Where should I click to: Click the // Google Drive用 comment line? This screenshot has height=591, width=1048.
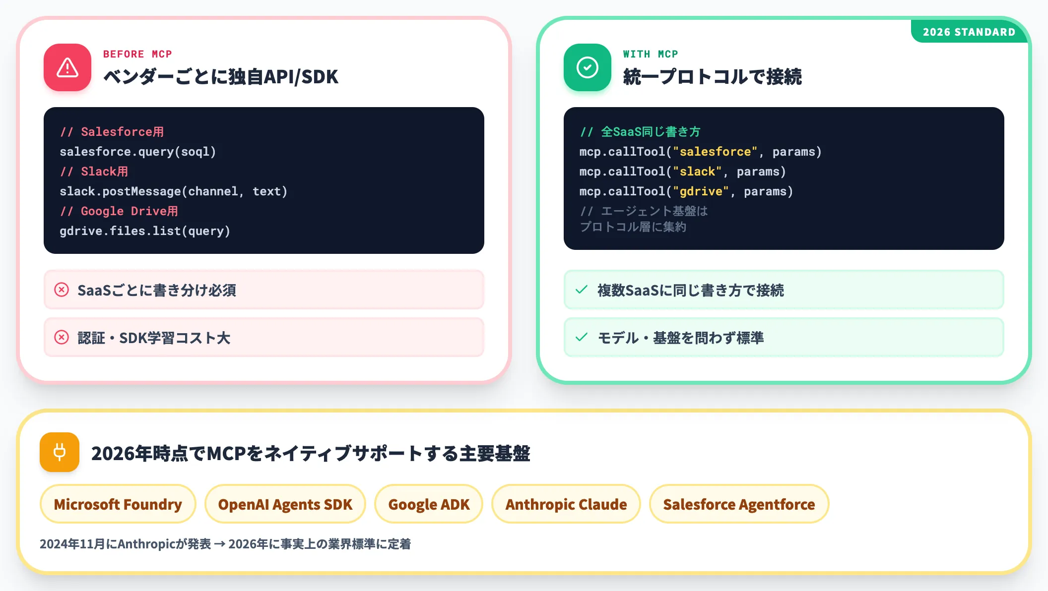tap(119, 211)
